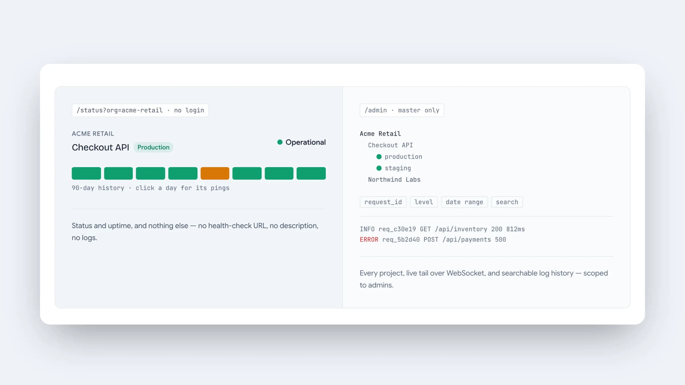
Task: Click the green bar right after the orange one
Action: (x=247, y=173)
